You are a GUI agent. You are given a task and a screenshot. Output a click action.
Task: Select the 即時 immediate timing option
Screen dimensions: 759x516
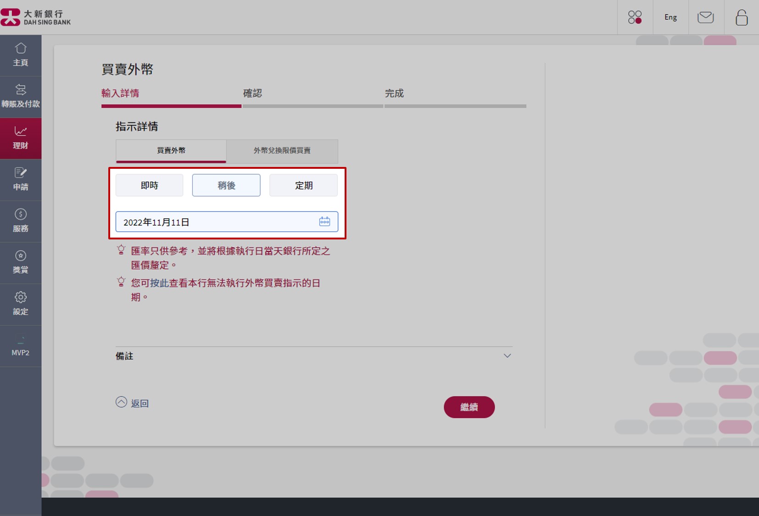point(149,185)
